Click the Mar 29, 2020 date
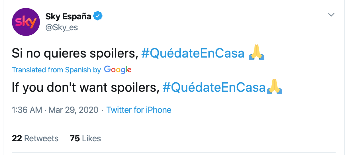 (x=74, y=110)
